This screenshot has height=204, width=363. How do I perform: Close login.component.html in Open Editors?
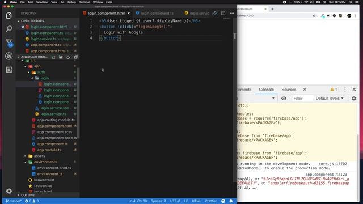(x=23, y=27)
